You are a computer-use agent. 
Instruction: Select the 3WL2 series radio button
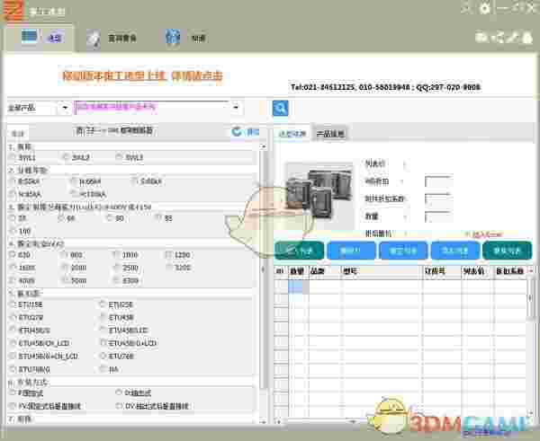(66, 157)
